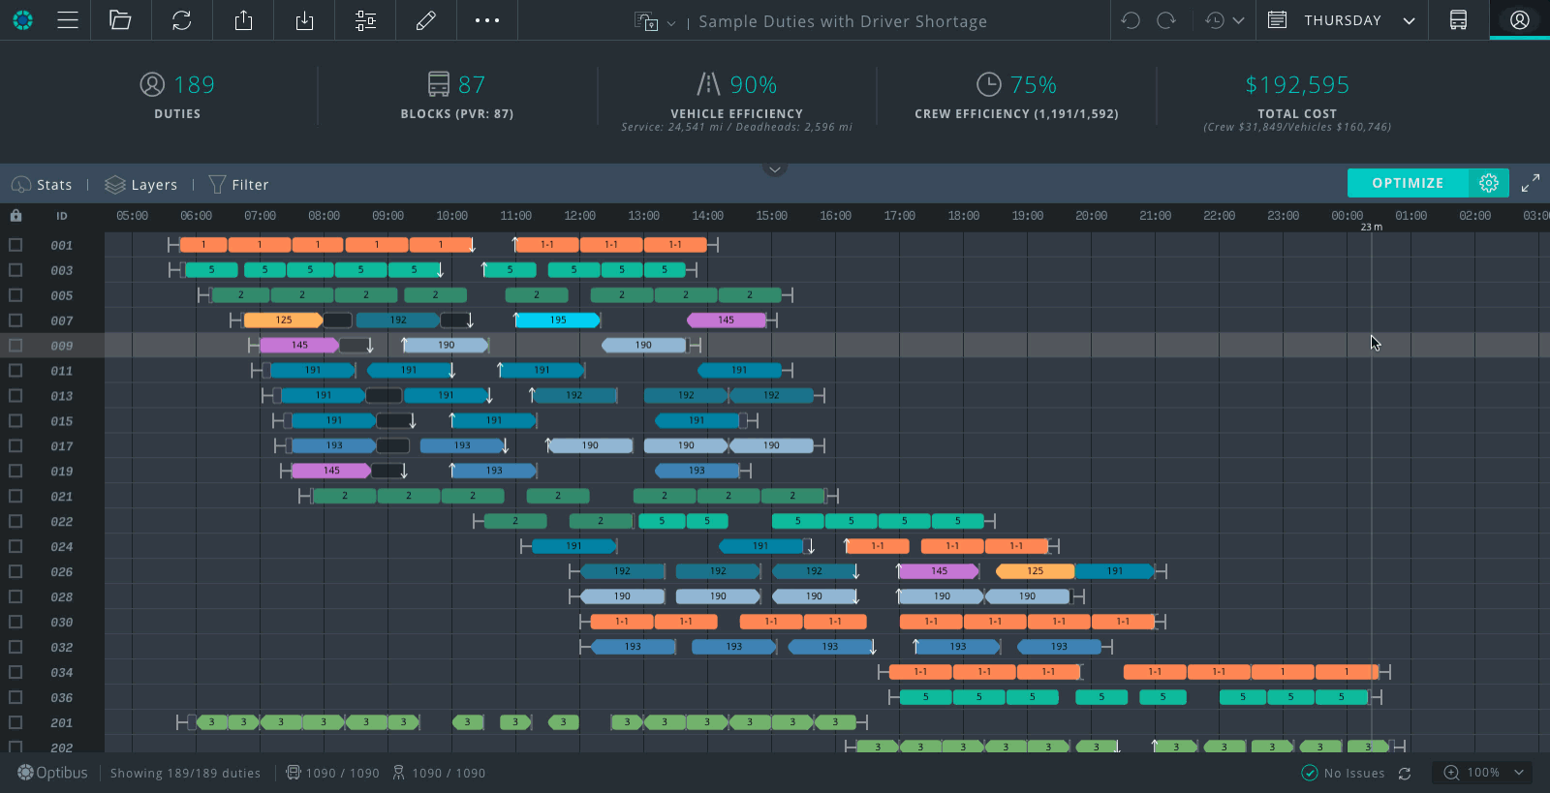Select duty row ID 201
The width and height of the screenshot is (1550, 793).
point(62,723)
